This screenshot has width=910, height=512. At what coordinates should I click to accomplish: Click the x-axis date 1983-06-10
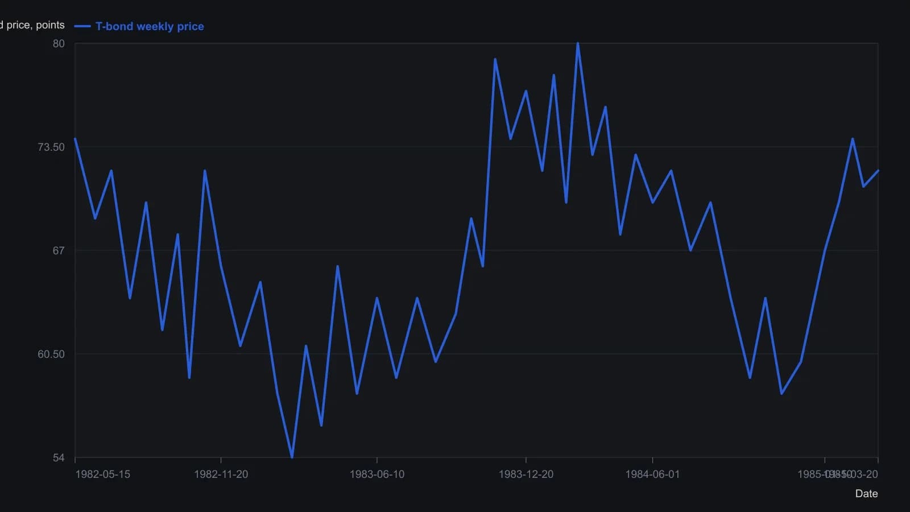377,474
